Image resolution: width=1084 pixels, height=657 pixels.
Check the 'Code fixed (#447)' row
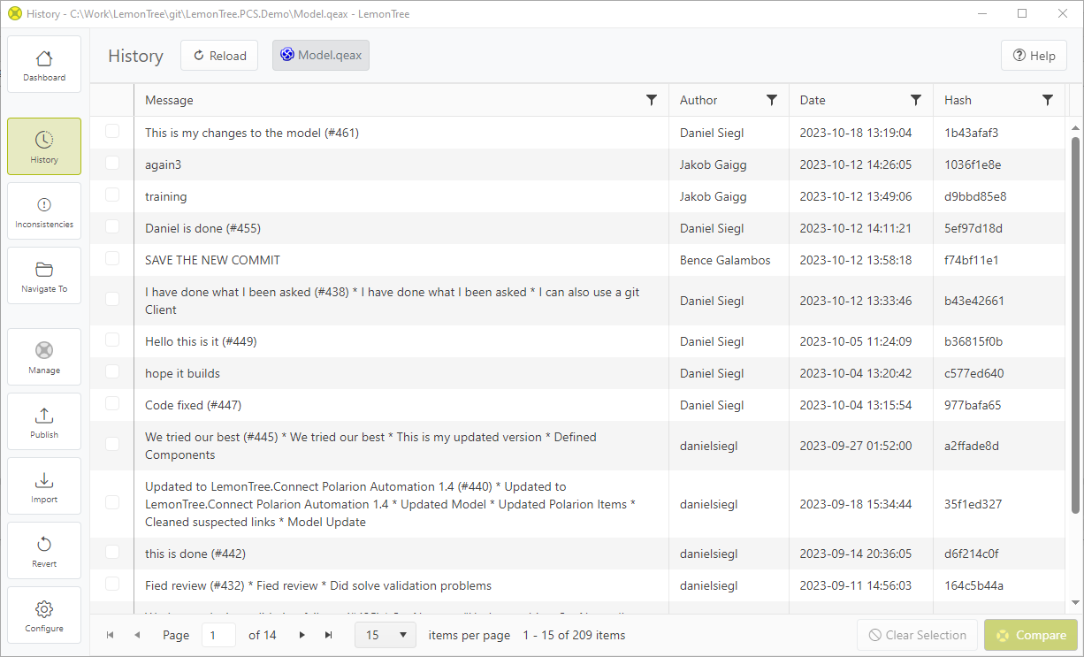coord(112,403)
